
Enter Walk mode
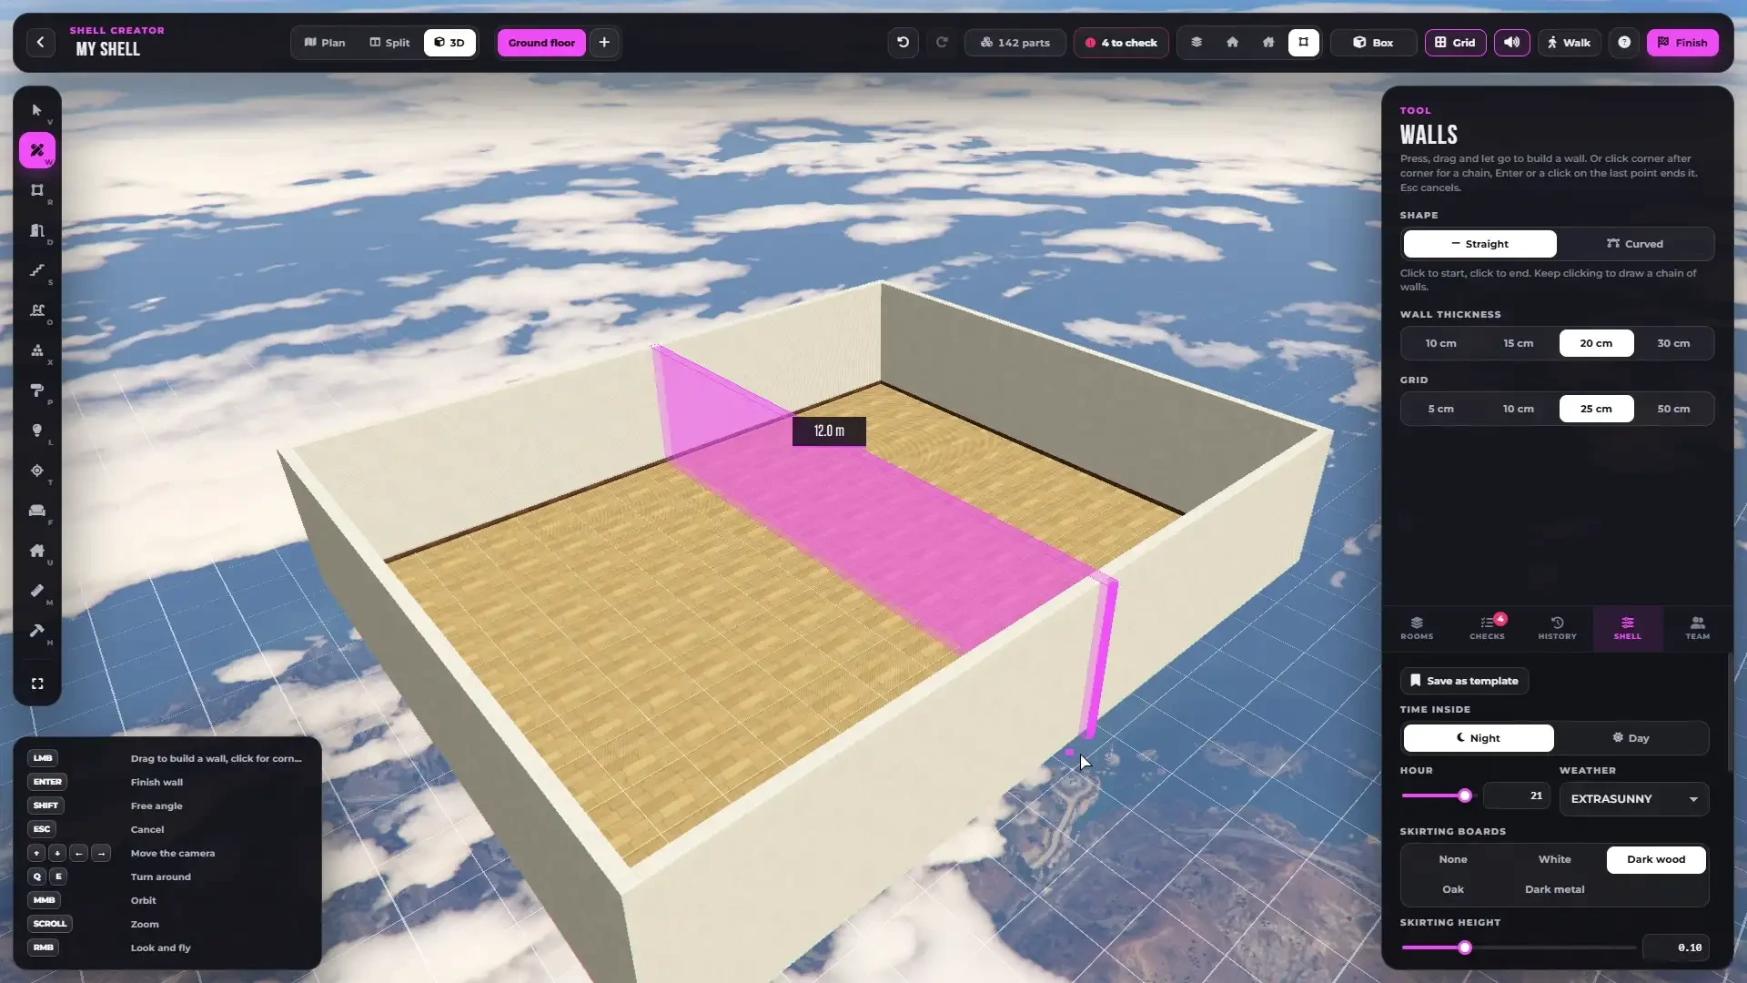[1569, 43]
